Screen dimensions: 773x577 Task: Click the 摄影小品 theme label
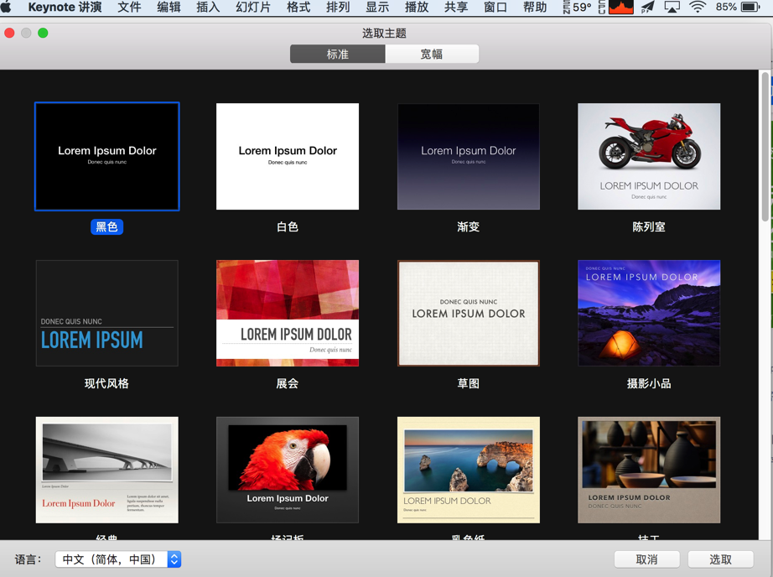pos(649,383)
